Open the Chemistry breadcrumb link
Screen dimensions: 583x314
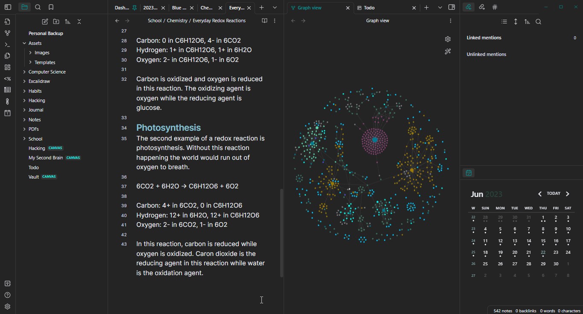coord(177,21)
